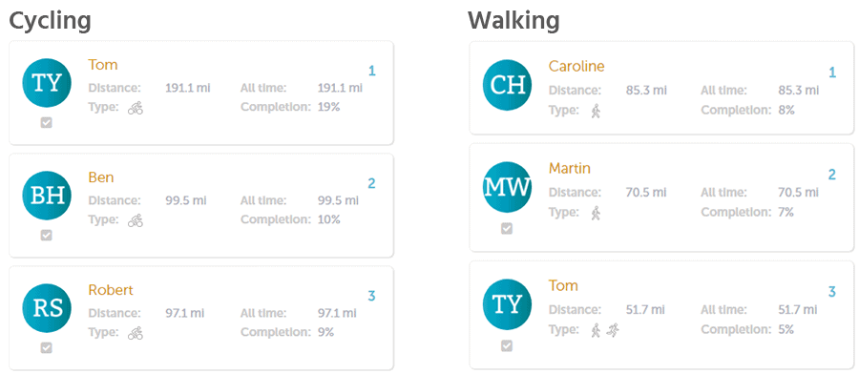Image resolution: width=859 pixels, height=374 pixels.
Task: Click Martin's walking type icon
Action: (596, 213)
